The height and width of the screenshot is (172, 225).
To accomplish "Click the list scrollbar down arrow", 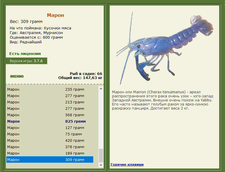I will pos(101,165).
